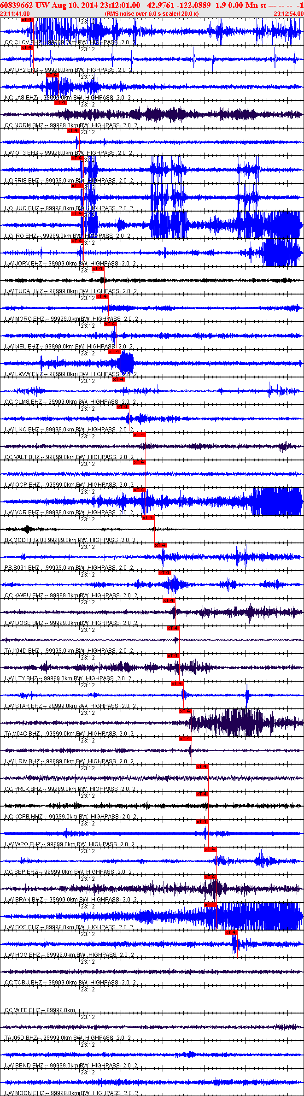The image size is (304, 1096).
Task: Click the CC NORM BHZ station label
Action: point(24,125)
